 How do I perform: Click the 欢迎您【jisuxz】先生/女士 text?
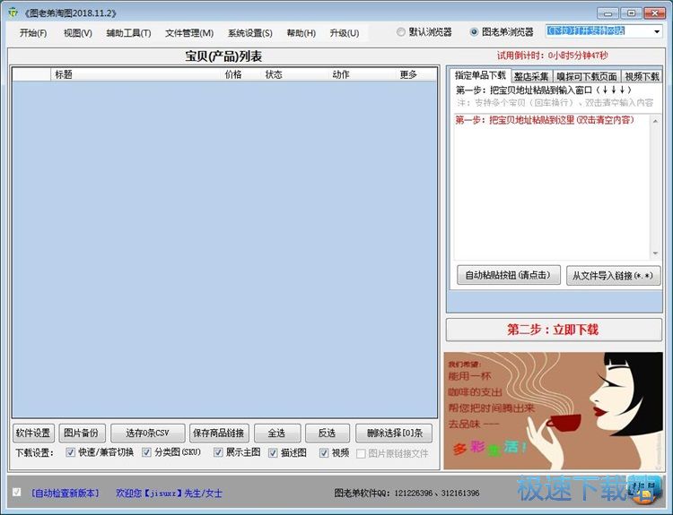click(169, 494)
